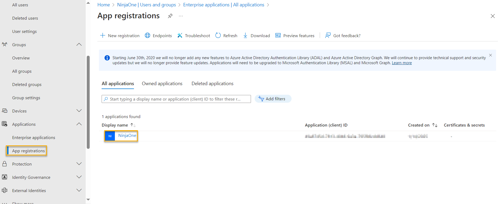This screenshot has width=499, height=204.
Task: Open Preview features panel
Action: pyautogui.click(x=295, y=36)
